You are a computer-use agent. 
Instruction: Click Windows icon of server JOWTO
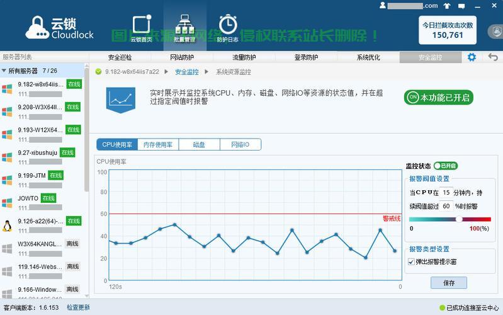(x=7, y=203)
